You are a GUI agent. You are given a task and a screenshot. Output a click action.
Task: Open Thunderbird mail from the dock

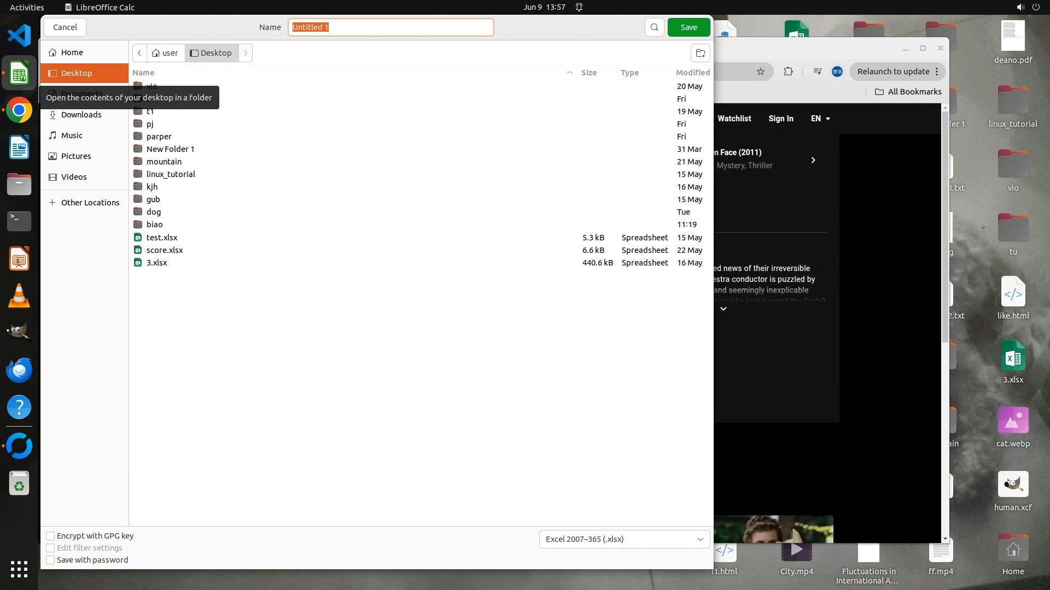[x=19, y=370]
